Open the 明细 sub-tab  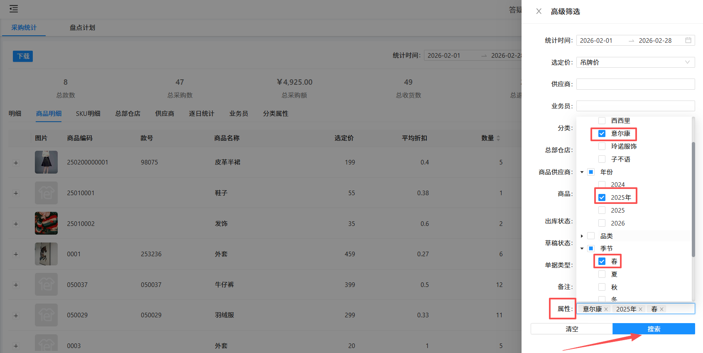(x=15, y=113)
